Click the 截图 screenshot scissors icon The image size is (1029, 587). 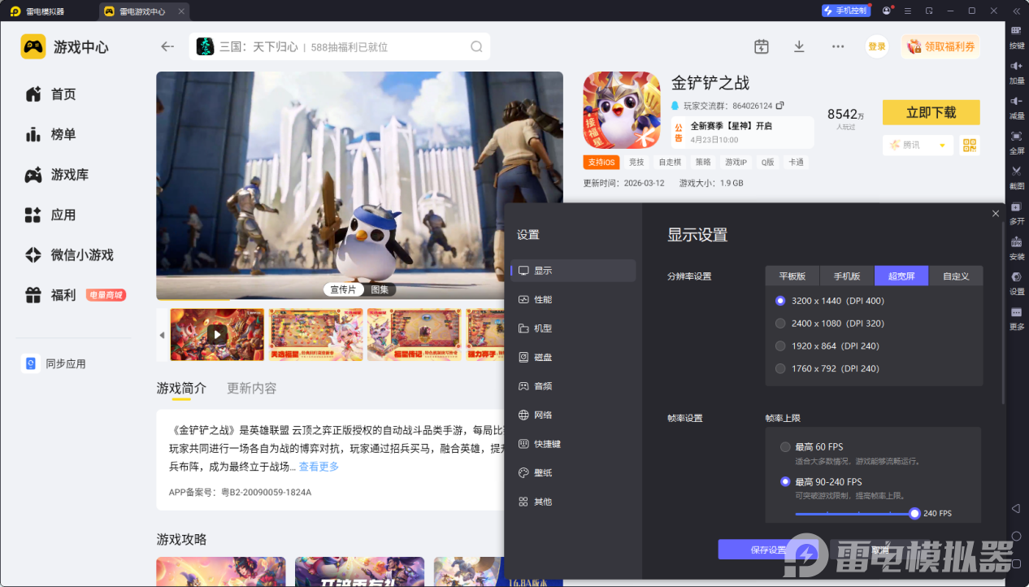coord(1016,172)
